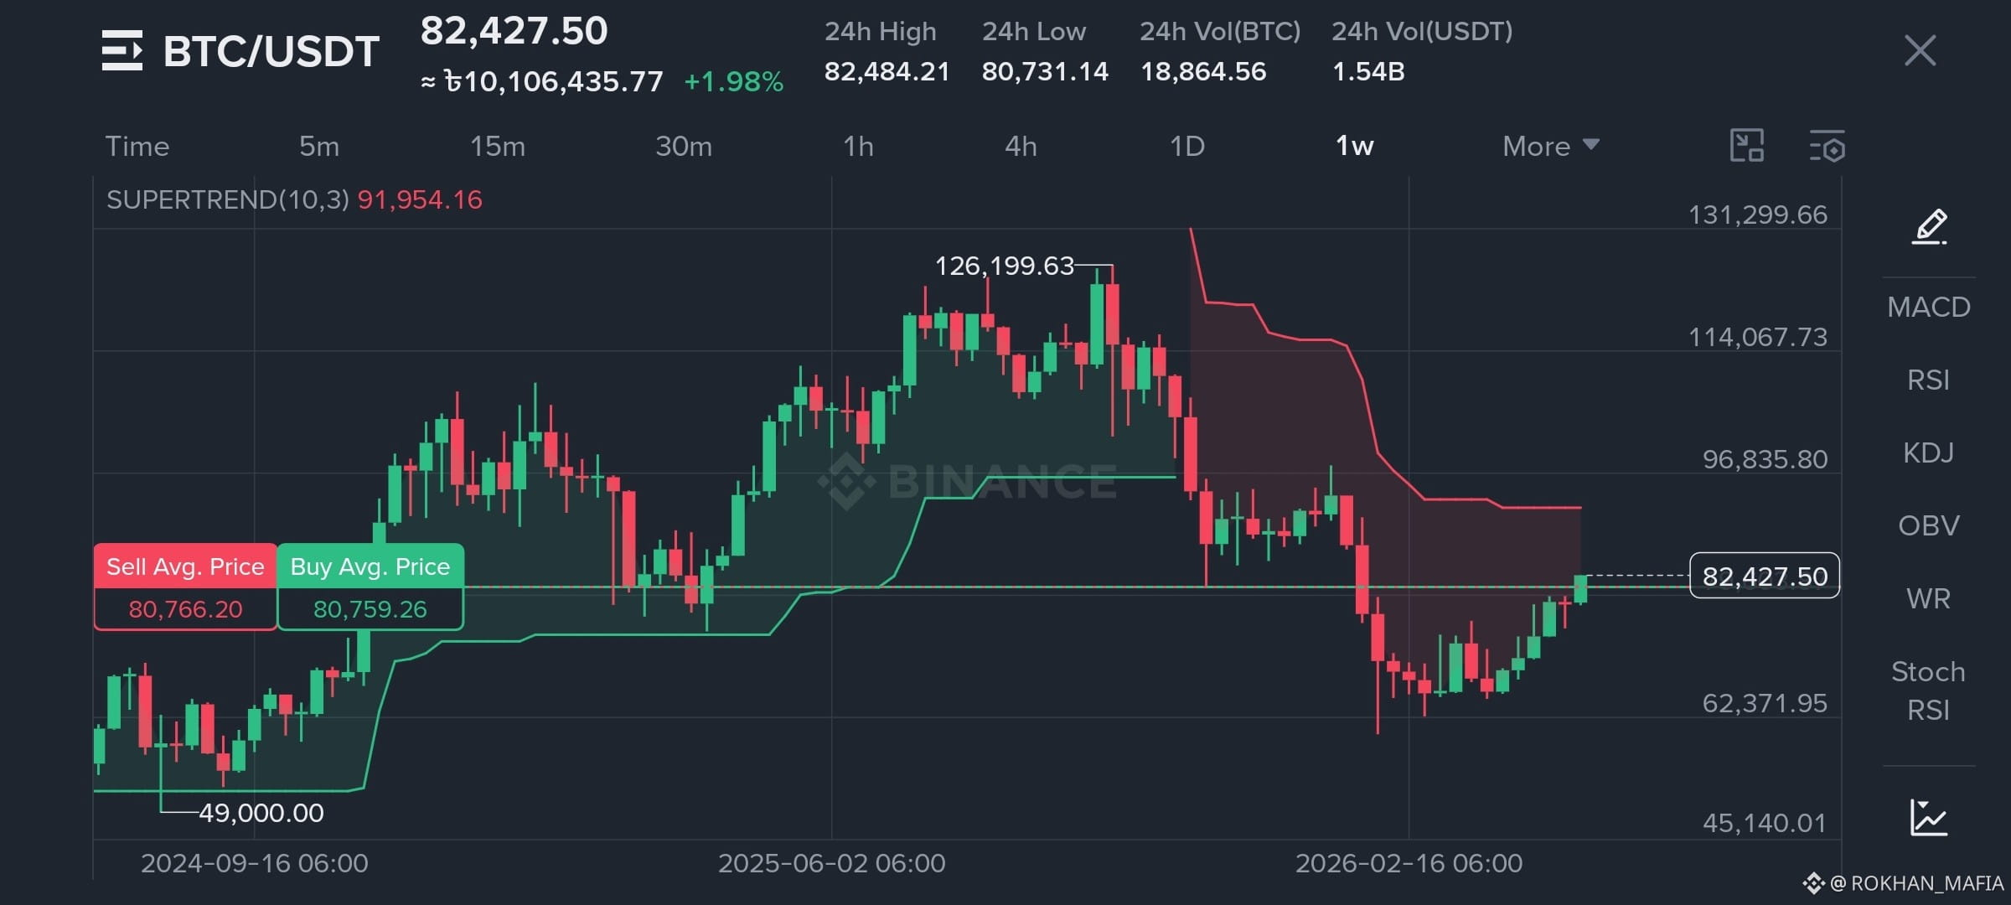This screenshot has height=905, width=2011.
Task: Click the current price label 82,427.50 on axis
Action: (1765, 576)
